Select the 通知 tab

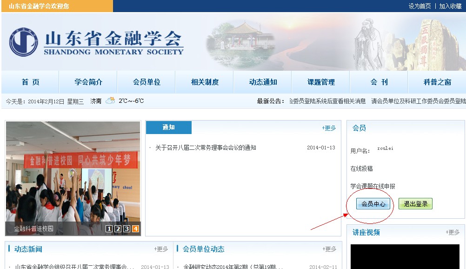tap(168, 128)
